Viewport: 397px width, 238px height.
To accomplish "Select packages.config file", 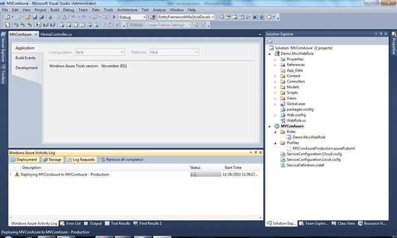I will (300, 109).
